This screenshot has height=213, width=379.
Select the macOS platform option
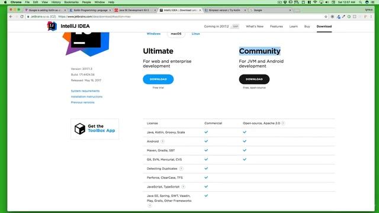click(176, 34)
